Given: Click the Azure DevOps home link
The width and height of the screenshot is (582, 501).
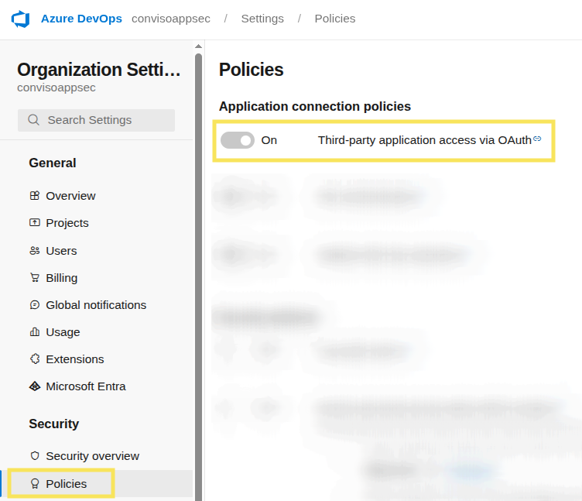Looking at the screenshot, I should click(x=81, y=19).
